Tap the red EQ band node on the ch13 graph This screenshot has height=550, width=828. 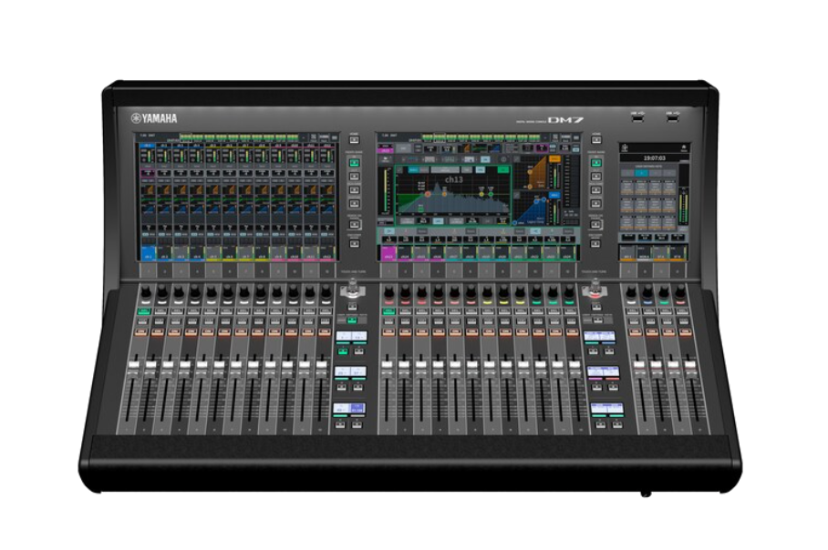point(428,194)
